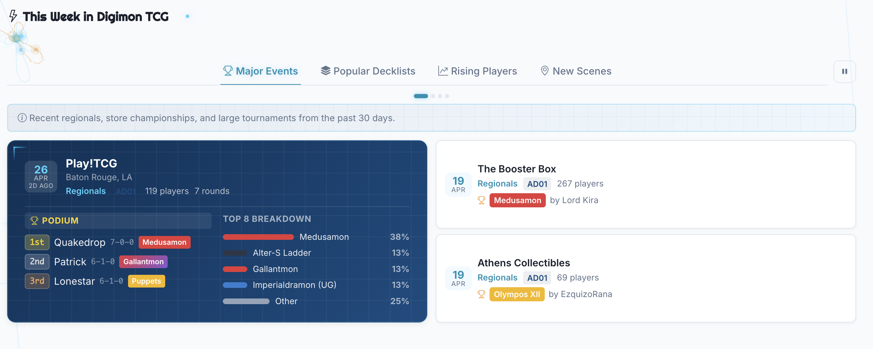Screen dimensions: 873x349
Task: Click "69 players" text
Action: tap(578, 278)
